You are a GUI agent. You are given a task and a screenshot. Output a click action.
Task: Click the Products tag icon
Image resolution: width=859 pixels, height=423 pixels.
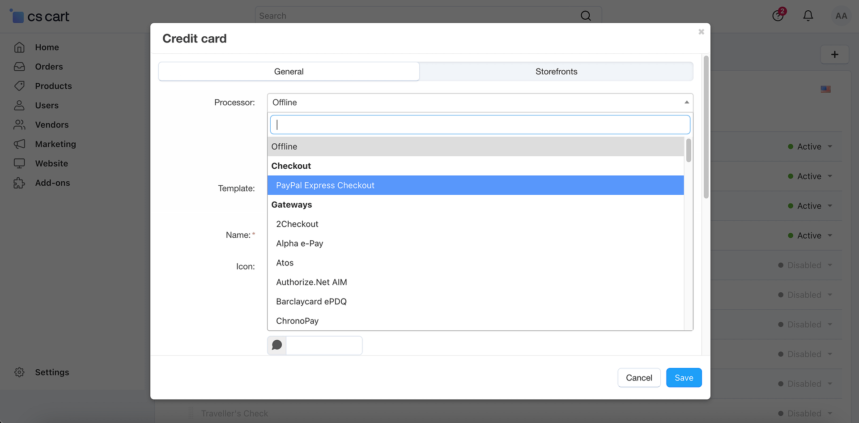pyautogui.click(x=19, y=86)
